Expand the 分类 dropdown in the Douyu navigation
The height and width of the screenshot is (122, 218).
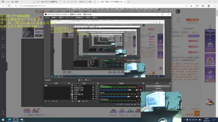tap(68, 11)
